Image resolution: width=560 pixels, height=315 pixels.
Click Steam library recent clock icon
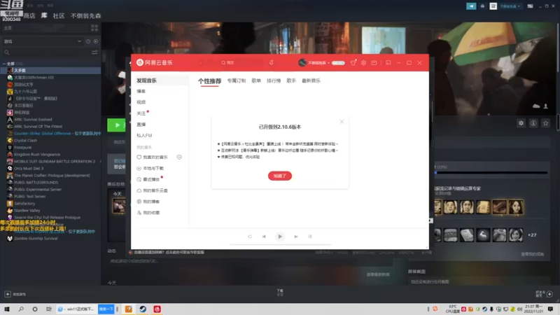pyautogui.click(x=88, y=41)
